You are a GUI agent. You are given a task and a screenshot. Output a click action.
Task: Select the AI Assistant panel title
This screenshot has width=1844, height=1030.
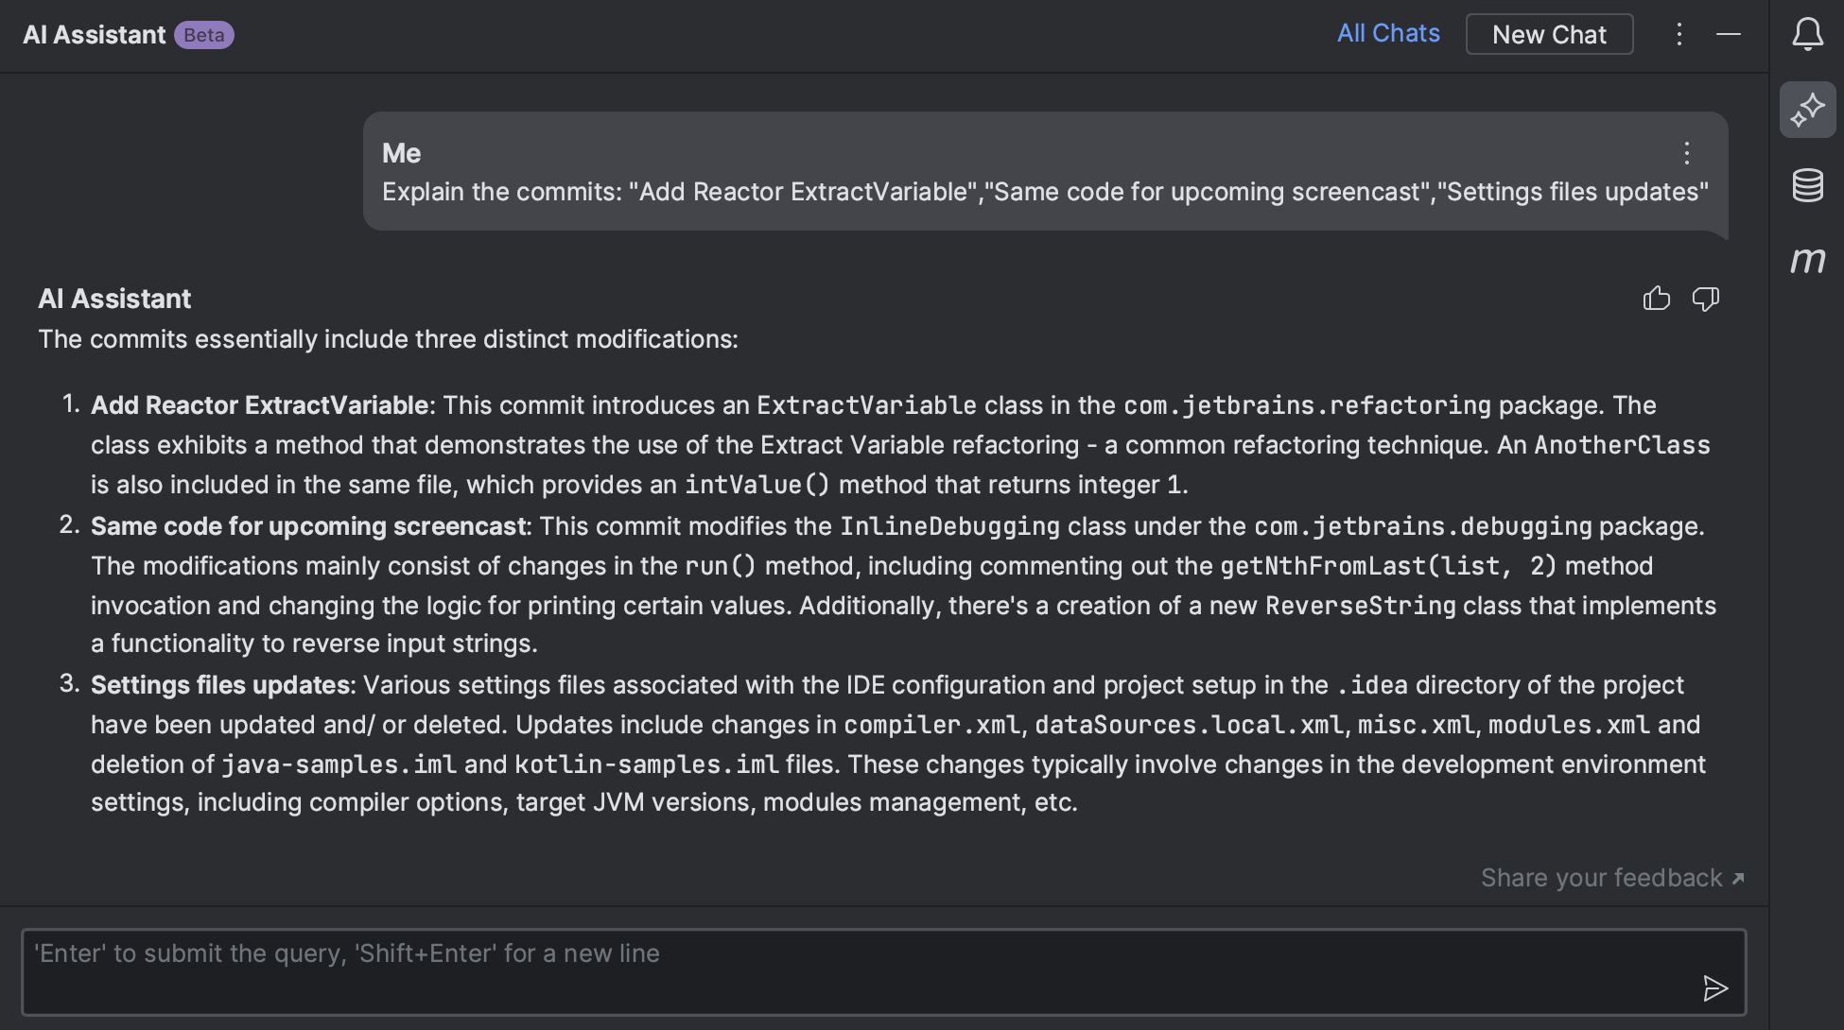click(x=92, y=34)
